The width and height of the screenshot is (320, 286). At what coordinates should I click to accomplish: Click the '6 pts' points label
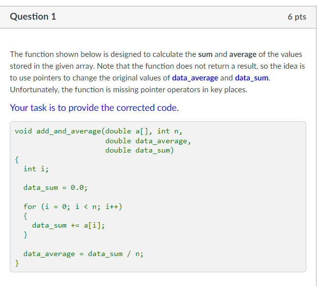pyautogui.click(x=297, y=17)
